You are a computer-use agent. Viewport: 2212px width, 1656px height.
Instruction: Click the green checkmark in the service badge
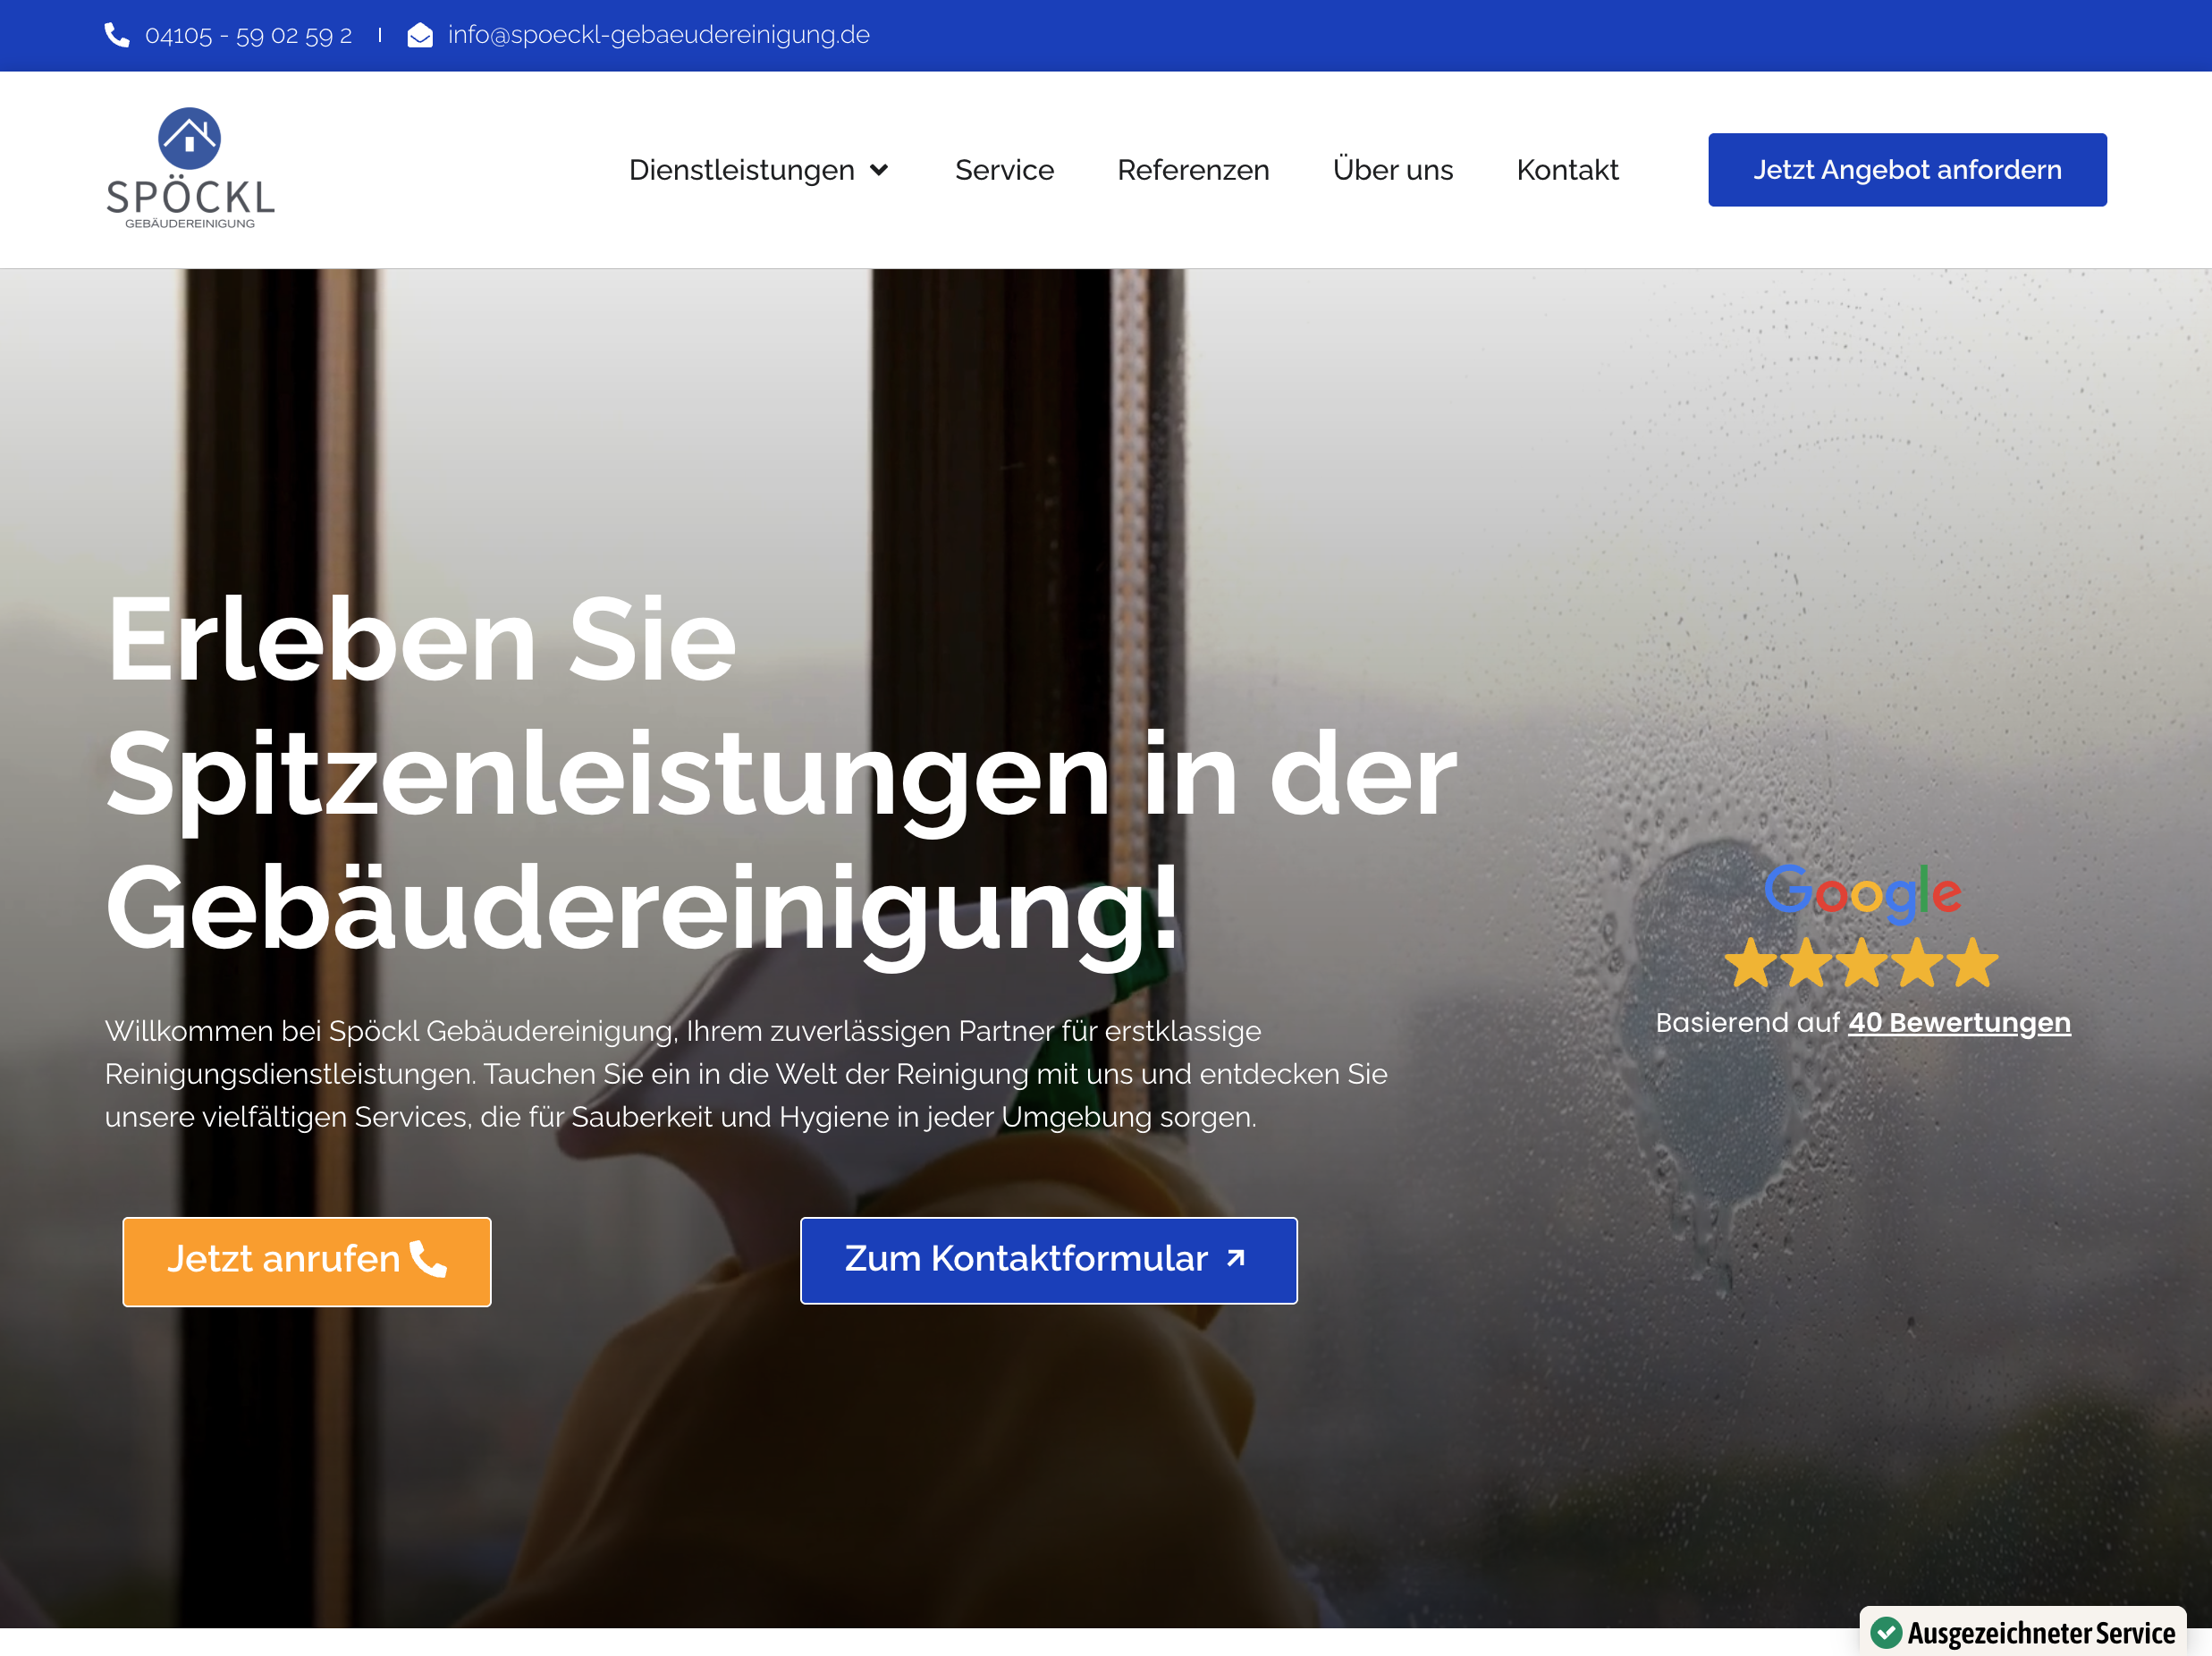1888,1631
